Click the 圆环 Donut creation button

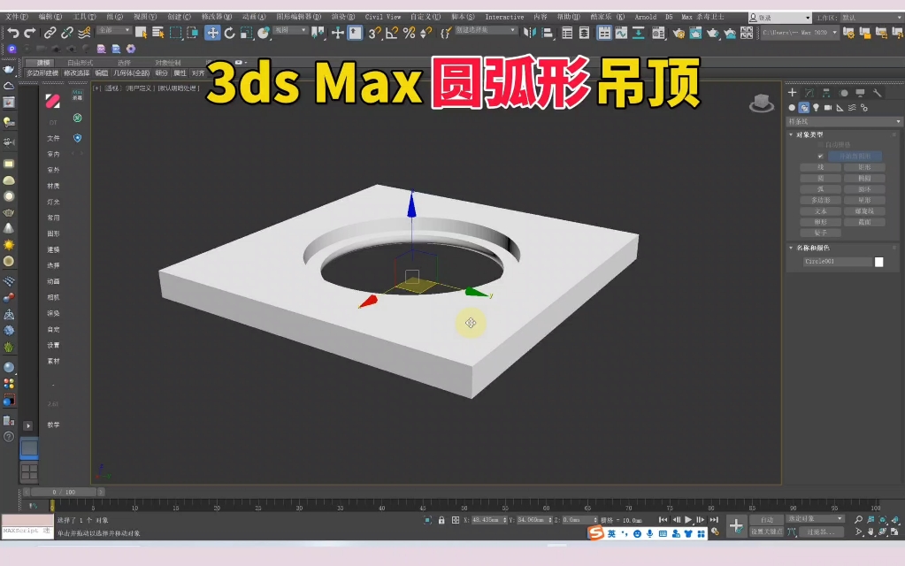[x=863, y=189]
